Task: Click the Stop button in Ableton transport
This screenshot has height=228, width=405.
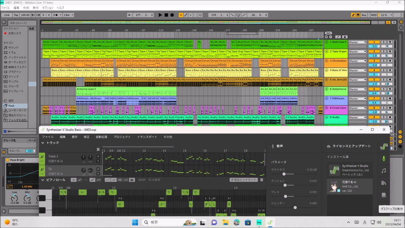Action: pos(166,15)
